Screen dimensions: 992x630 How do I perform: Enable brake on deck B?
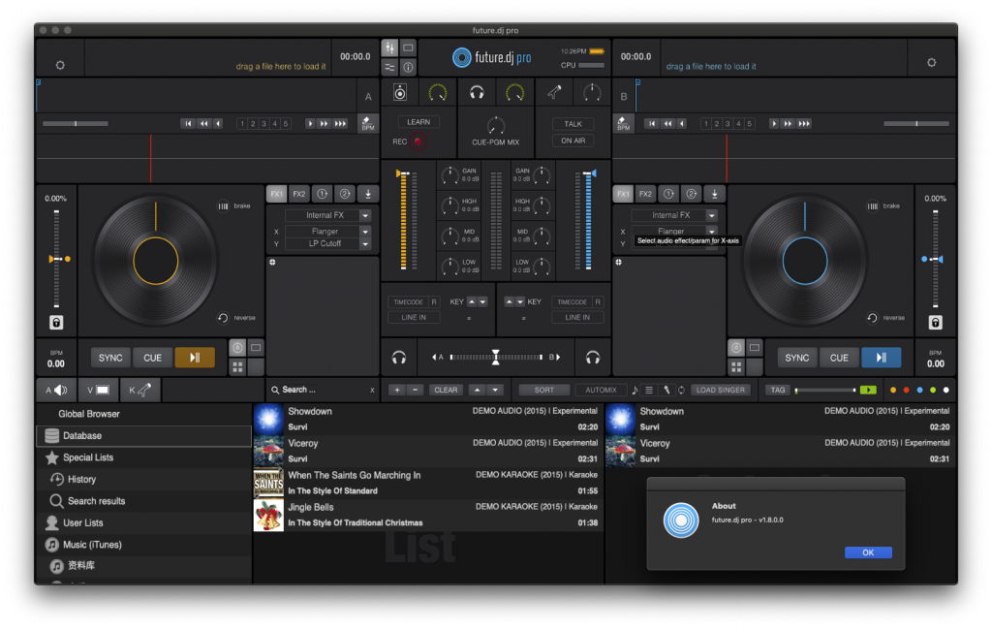(x=873, y=206)
